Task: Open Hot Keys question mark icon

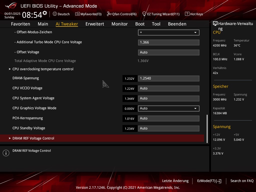Action: click(187, 14)
